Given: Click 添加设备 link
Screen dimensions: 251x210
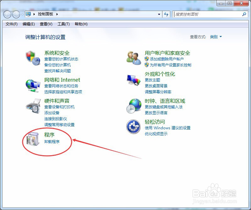Looking at the screenshot, I should pos(52,113).
